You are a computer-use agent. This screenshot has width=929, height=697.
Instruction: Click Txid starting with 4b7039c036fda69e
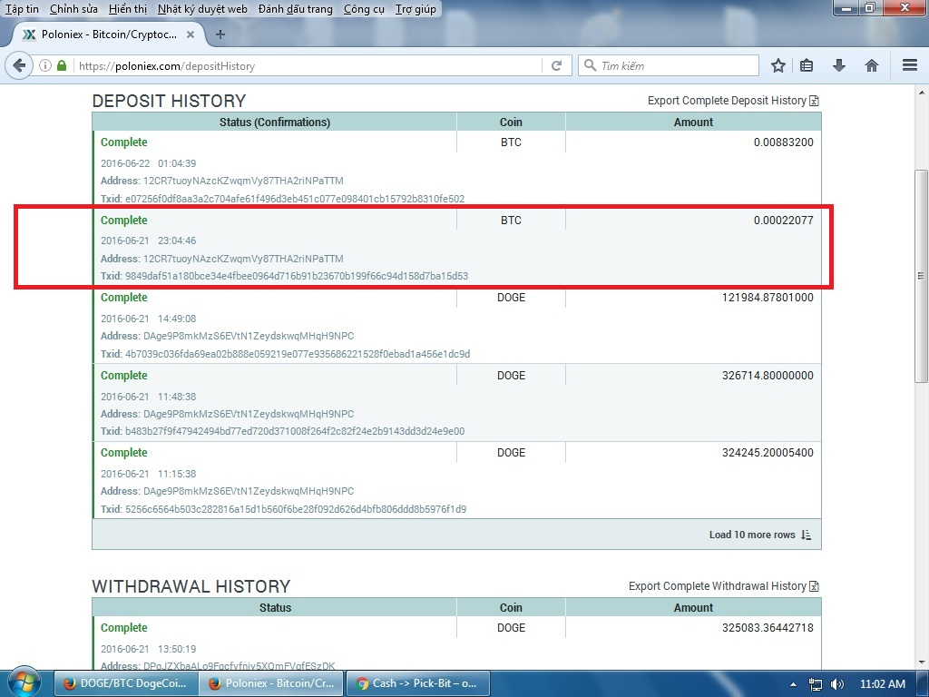(x=298, y=355)
